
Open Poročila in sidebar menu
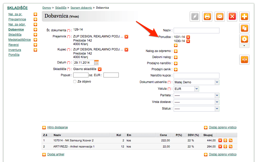point(14,55)
